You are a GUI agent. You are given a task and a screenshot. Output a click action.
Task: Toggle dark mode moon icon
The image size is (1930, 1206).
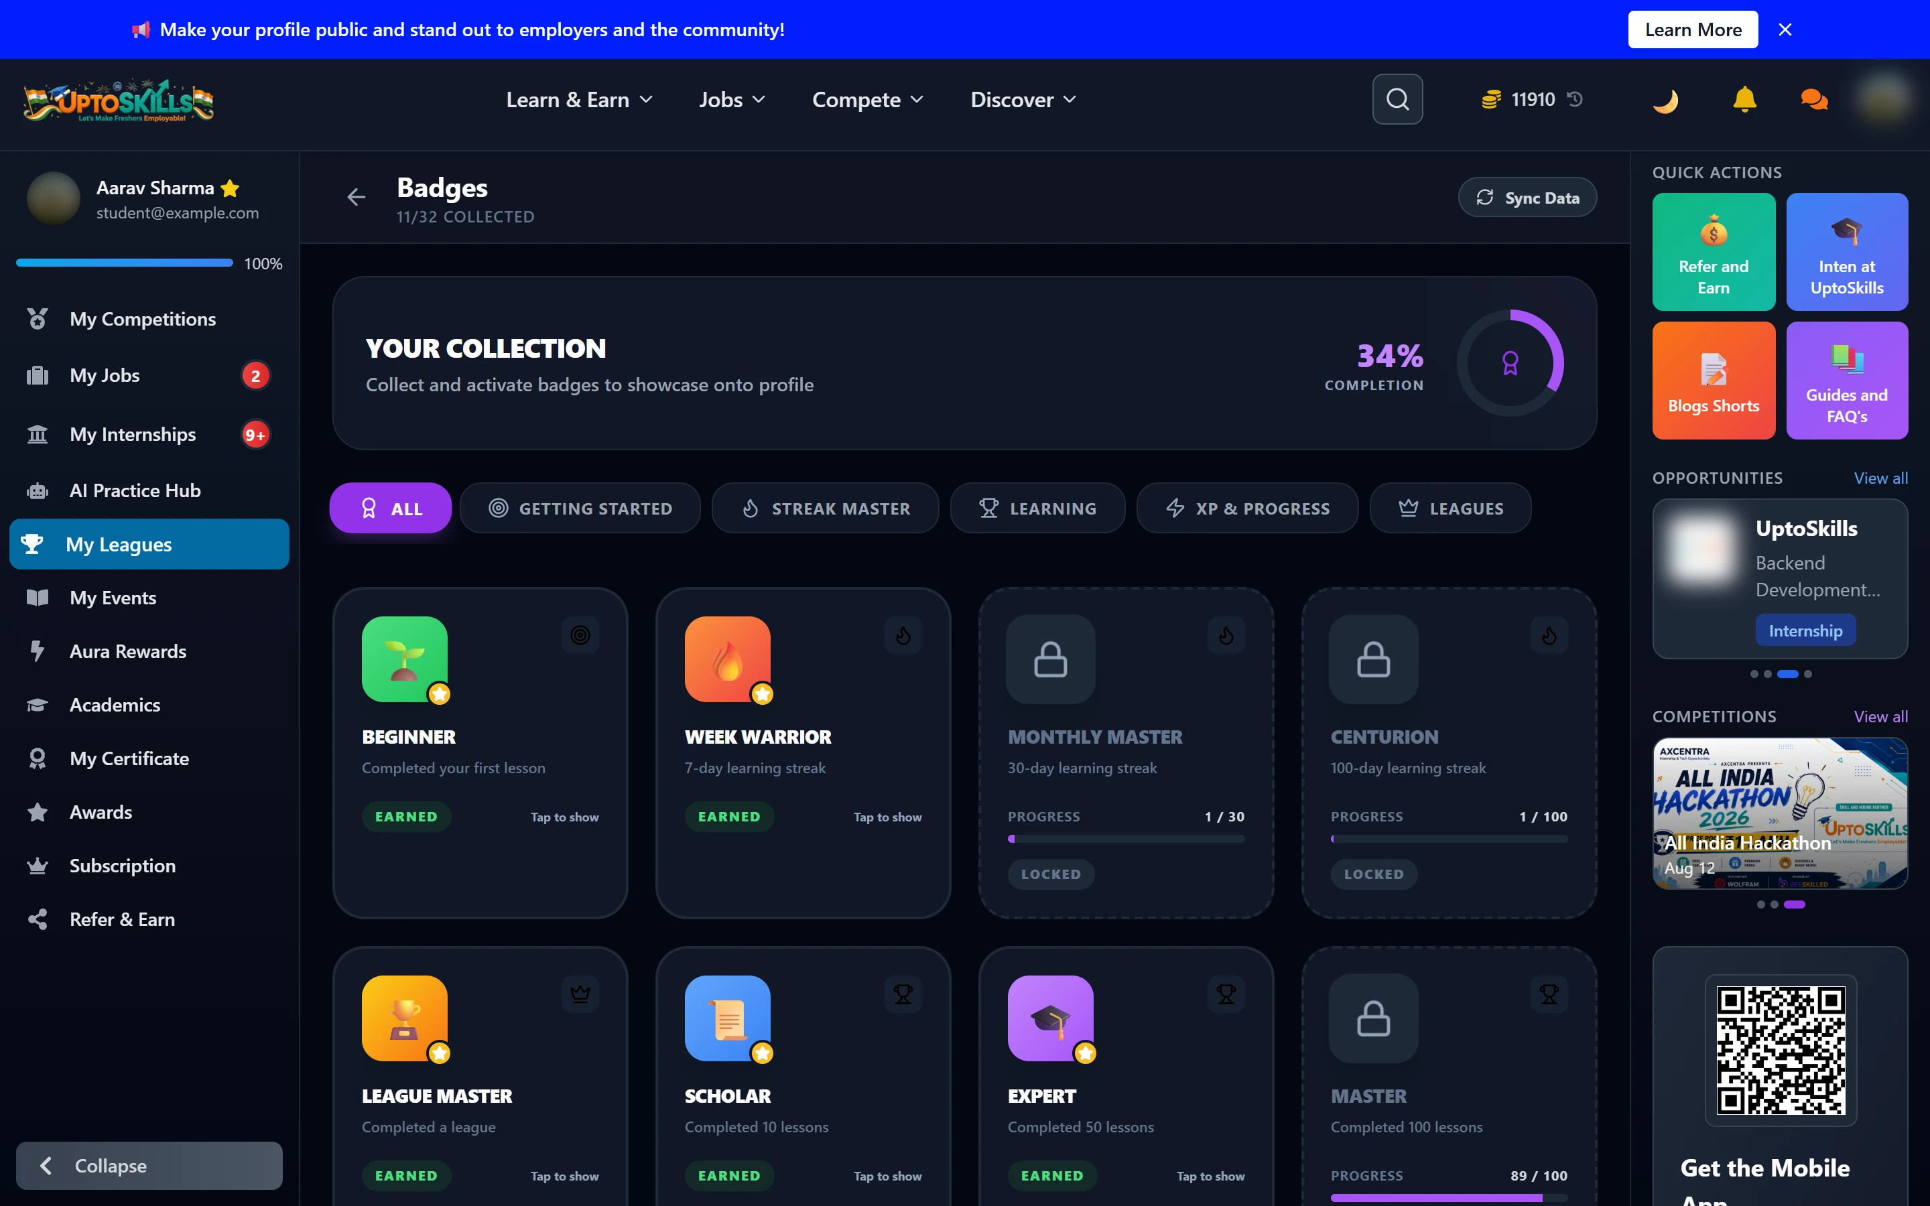[1666, 100]
